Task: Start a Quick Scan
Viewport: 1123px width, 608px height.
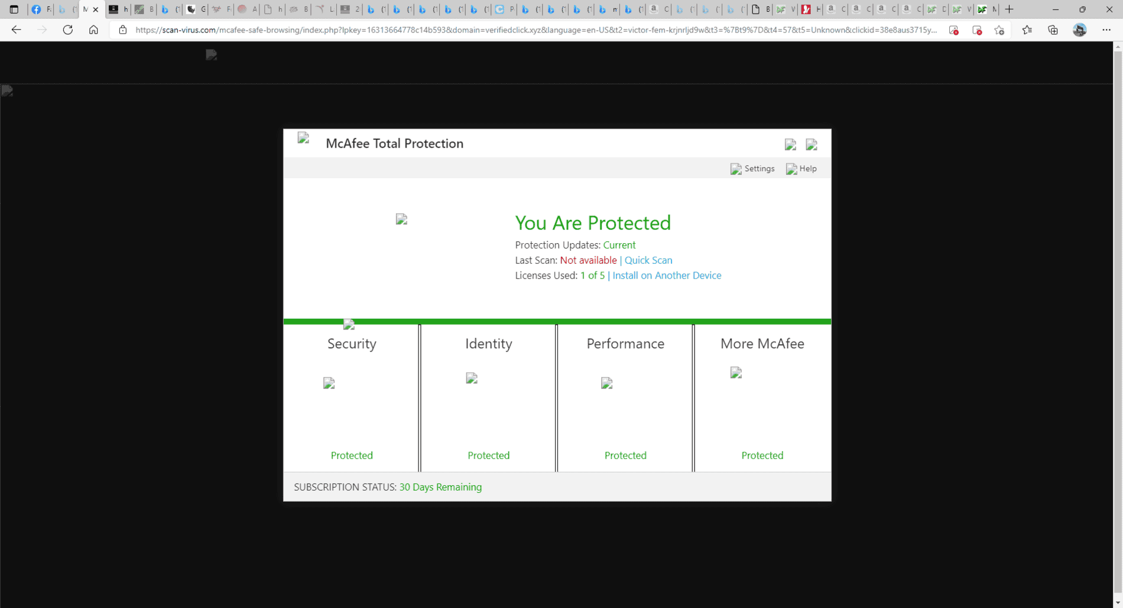Action: pos(648,260)
